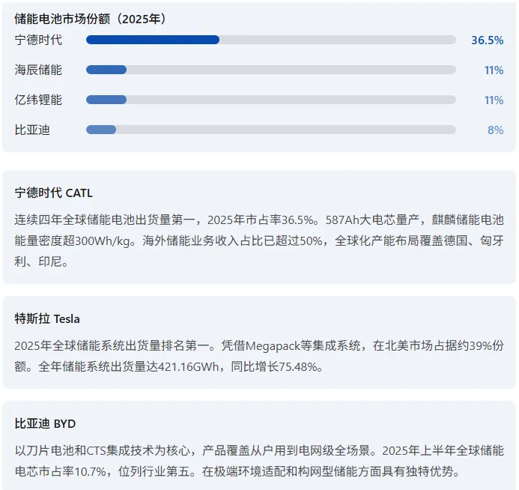Click the 亿纬锂能 progress bar
This screenshot has height=490, width=519.
tap(270, 100)
